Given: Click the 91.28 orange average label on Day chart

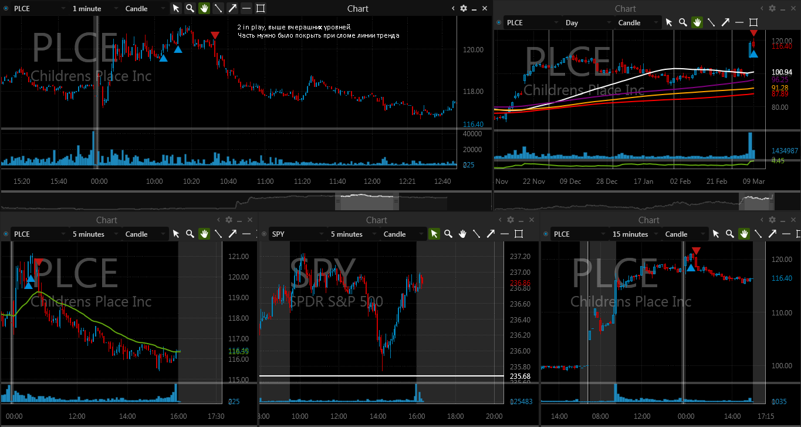Looking at the screenshot, I should point(780,88).
